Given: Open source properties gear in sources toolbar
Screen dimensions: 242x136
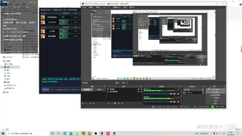Looking at the screenshot, I should click(x=115, y=103).
